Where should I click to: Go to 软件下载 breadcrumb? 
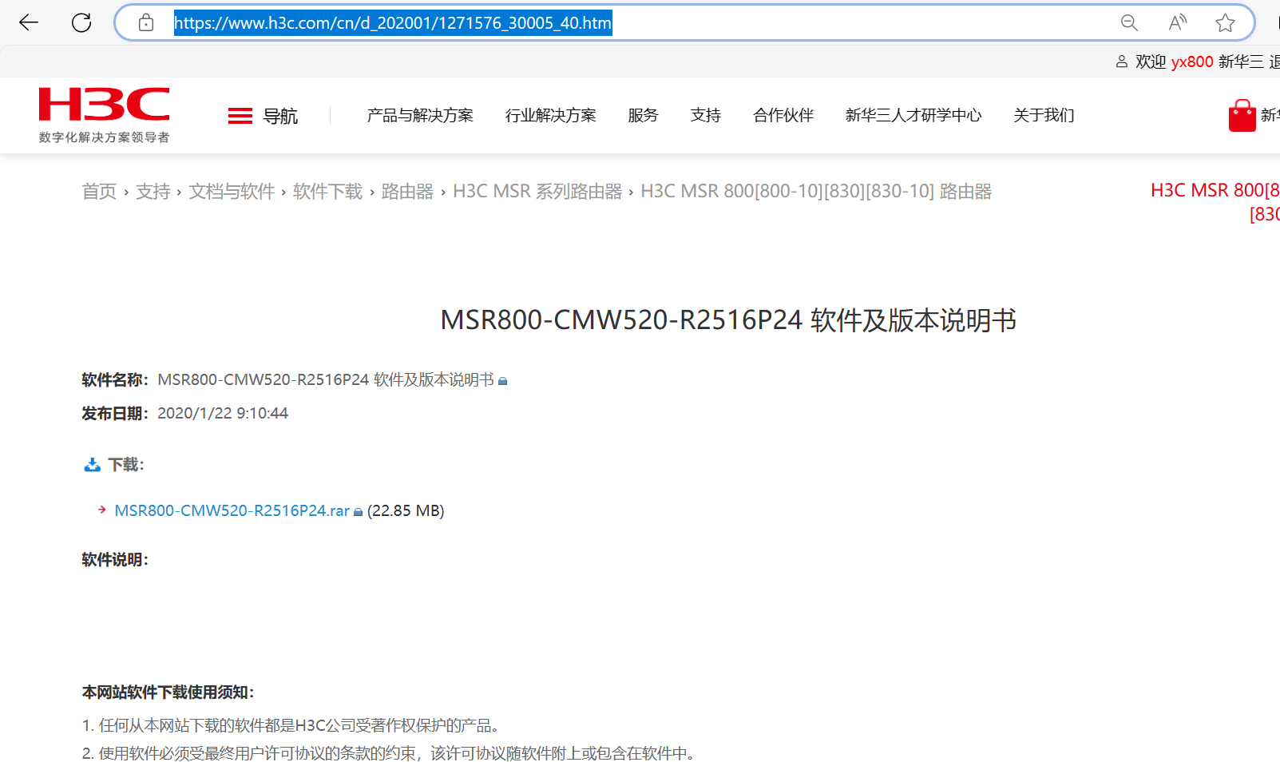point(327,192)
